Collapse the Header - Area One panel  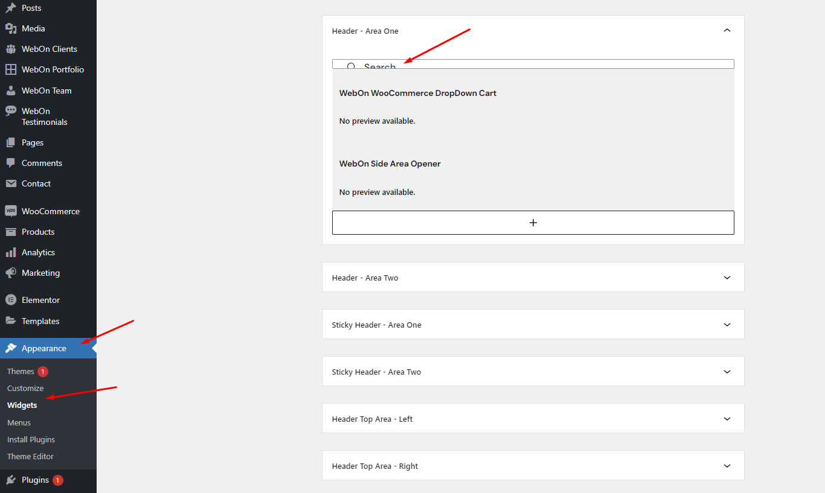pos(727,30)
